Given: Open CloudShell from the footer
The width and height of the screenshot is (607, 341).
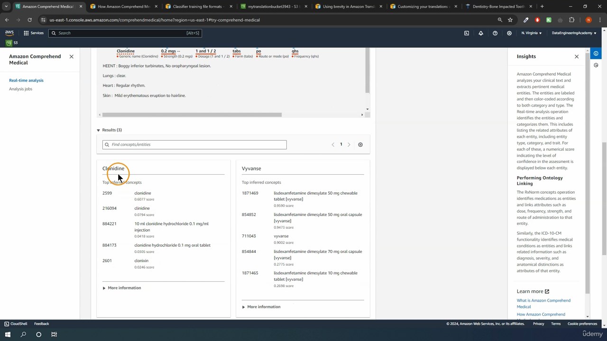Looking at the screenshot, I should [16, 324].
